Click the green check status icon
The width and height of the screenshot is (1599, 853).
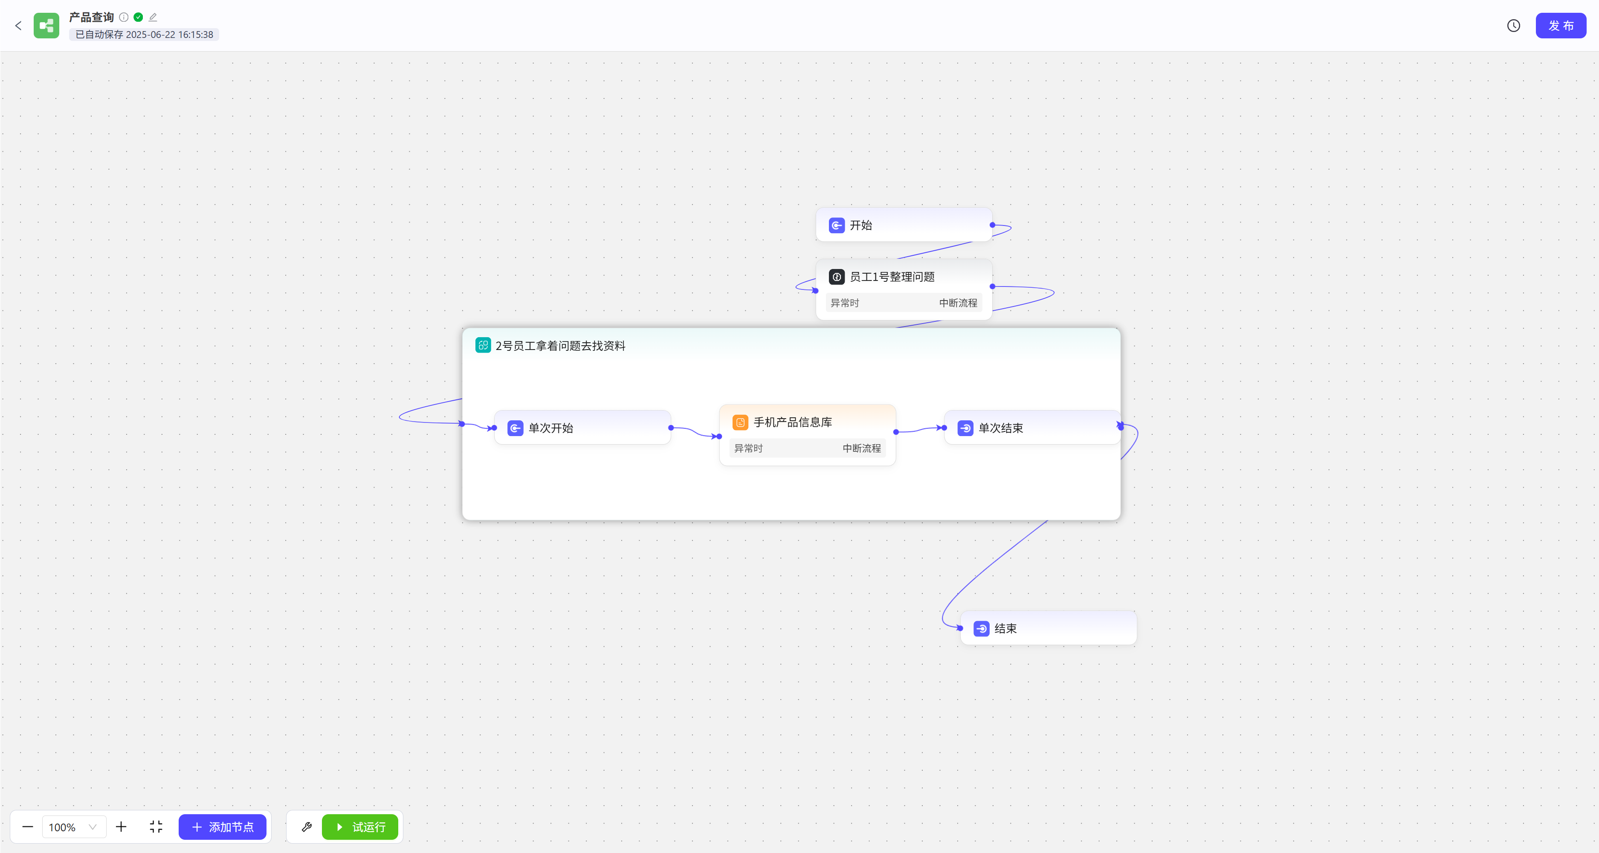tap(139, 17)
